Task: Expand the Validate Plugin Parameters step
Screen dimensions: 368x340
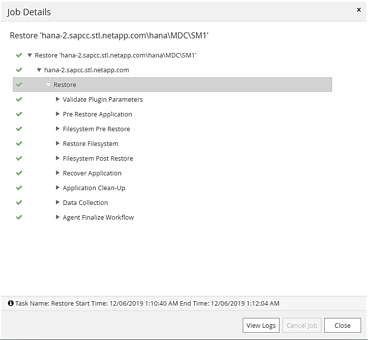Action: click(x=58, y=99)
